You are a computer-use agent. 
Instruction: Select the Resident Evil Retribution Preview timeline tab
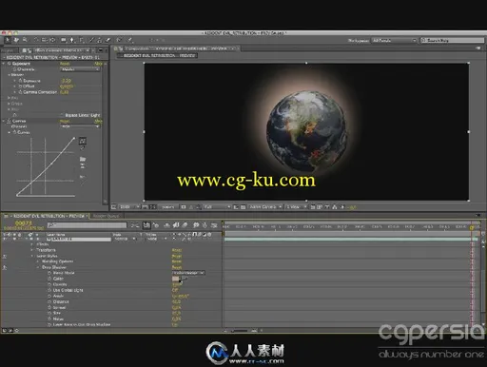coord(48,216)
